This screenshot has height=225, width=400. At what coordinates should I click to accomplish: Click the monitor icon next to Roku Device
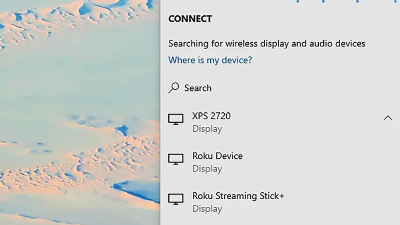pyautogui.click(x=176, y=159)
